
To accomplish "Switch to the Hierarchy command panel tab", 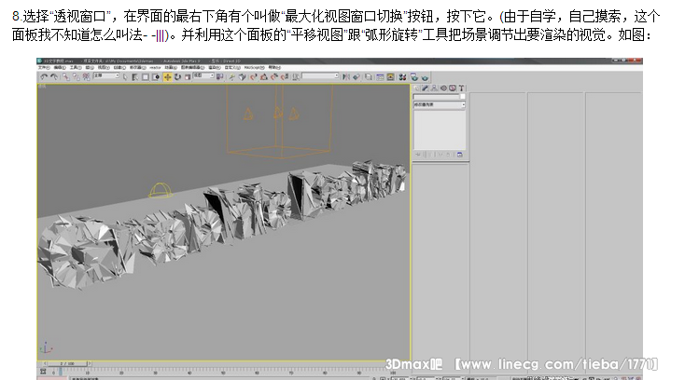I will pos(434,88).
